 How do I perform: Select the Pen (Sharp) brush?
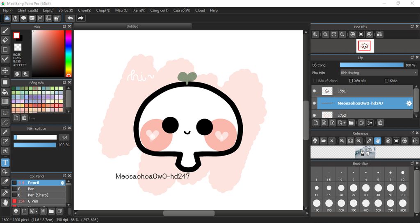(39, 195)
